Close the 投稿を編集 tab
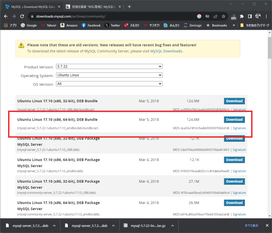 (x=120, y=7)
